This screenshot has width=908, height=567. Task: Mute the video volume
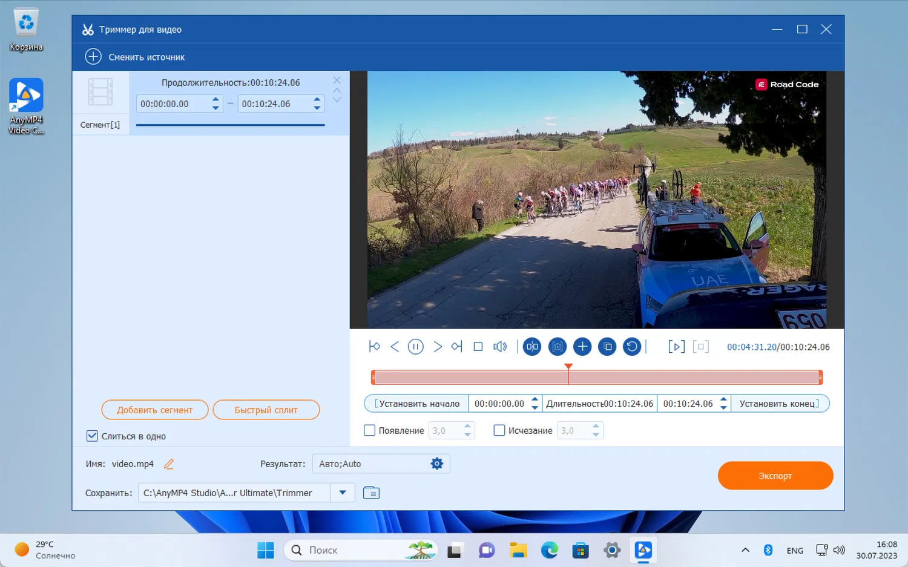500,347
